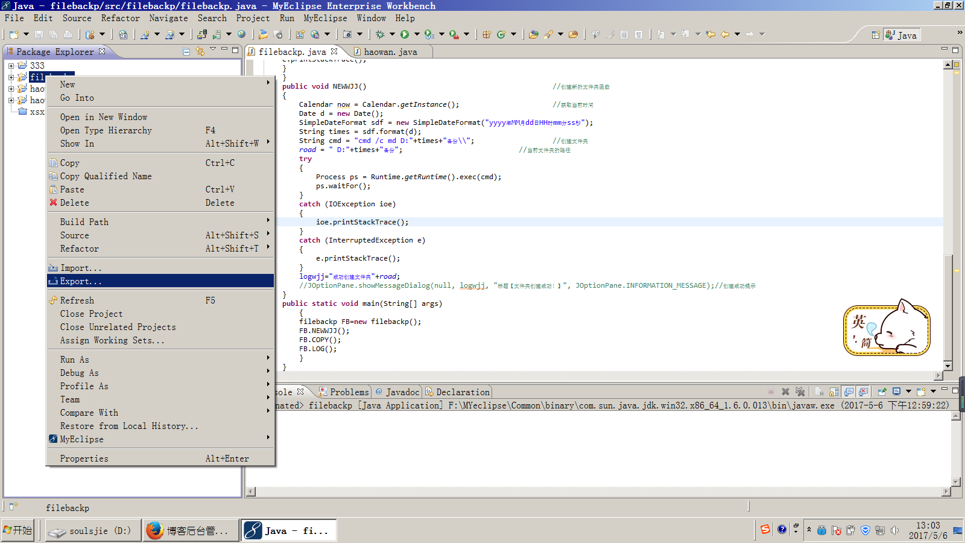Click the New Package icon in toolbar
The image size is (965, 543).
tap(487, 34)
